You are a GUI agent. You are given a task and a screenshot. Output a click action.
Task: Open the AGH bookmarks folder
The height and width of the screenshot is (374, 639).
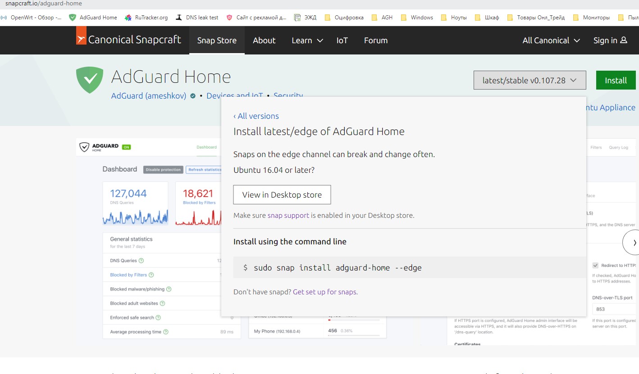click(382, 18)
